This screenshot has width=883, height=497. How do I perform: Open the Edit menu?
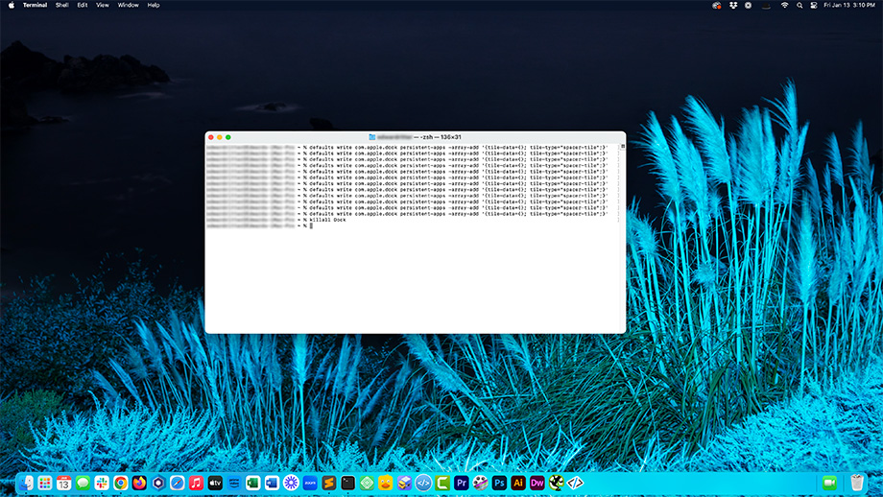[x=83, y=5]
